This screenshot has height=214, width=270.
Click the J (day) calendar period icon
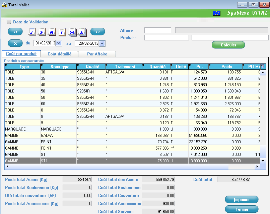(32, 32)
